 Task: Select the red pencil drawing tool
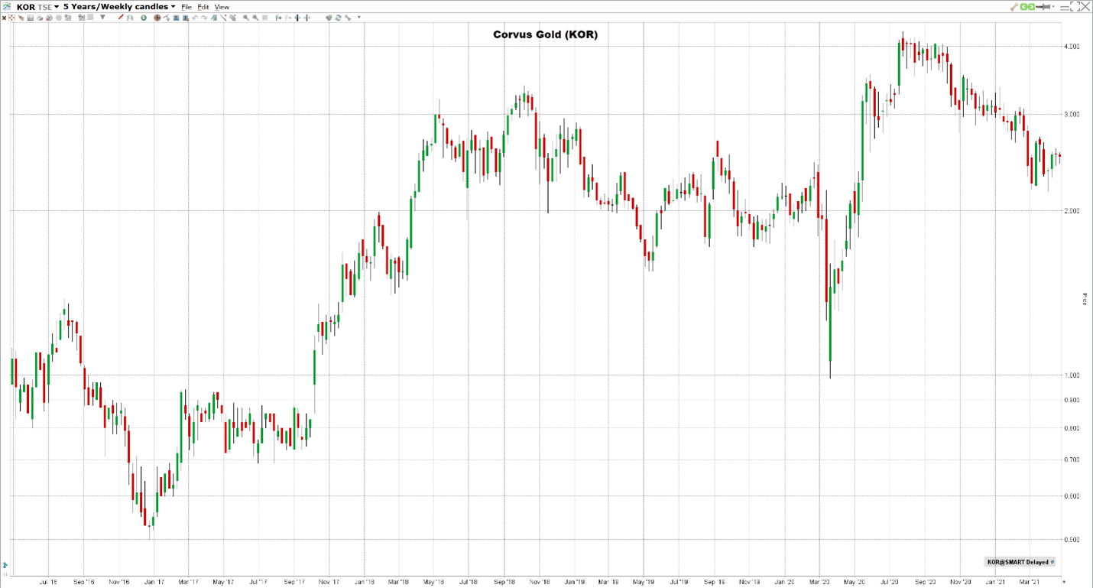(x=121, y=18)
